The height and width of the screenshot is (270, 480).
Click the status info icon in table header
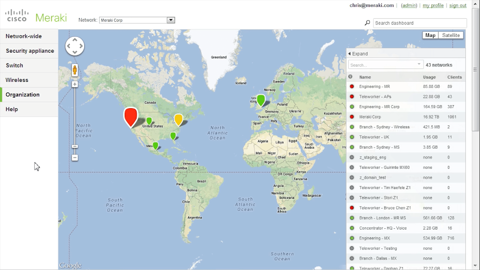click(x=350, y=76)
